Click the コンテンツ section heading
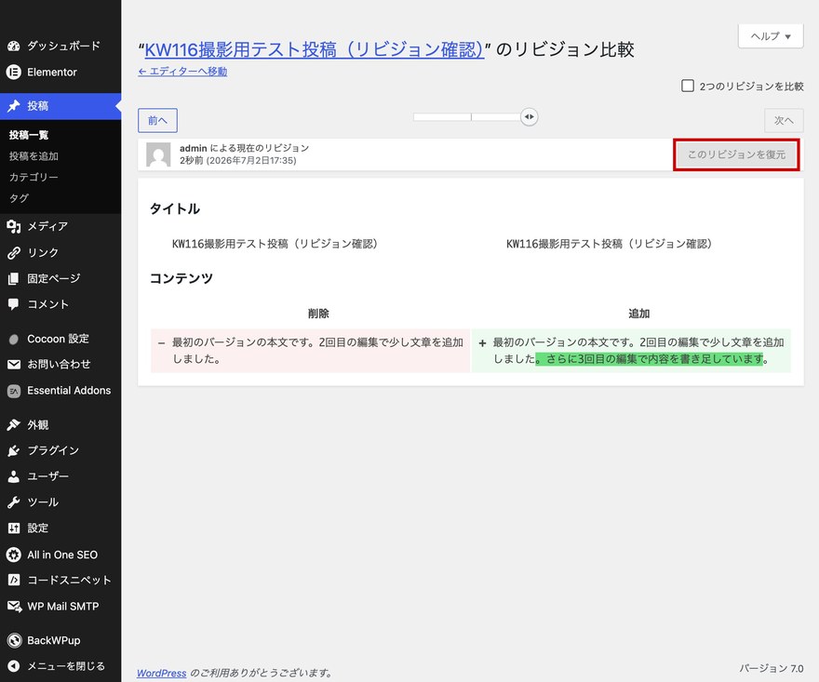The image size is (819, 682). [x=181, y=278]
